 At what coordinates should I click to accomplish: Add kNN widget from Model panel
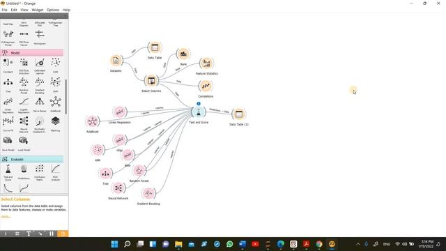(x=56, y=66)
